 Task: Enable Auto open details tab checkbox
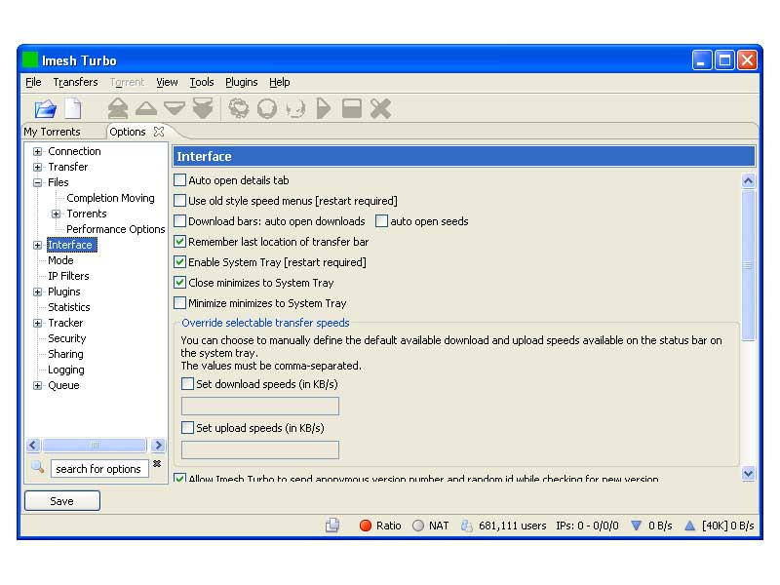point(179,180)
